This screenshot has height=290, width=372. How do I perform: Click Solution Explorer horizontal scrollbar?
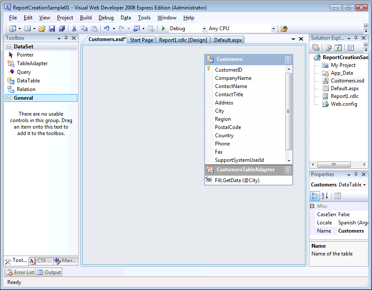tap(334, 164)
